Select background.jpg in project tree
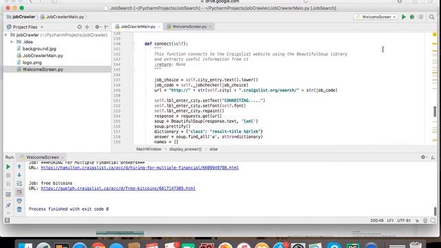The height and width of the screenshot is (248, 441). (x=39, y=49)
